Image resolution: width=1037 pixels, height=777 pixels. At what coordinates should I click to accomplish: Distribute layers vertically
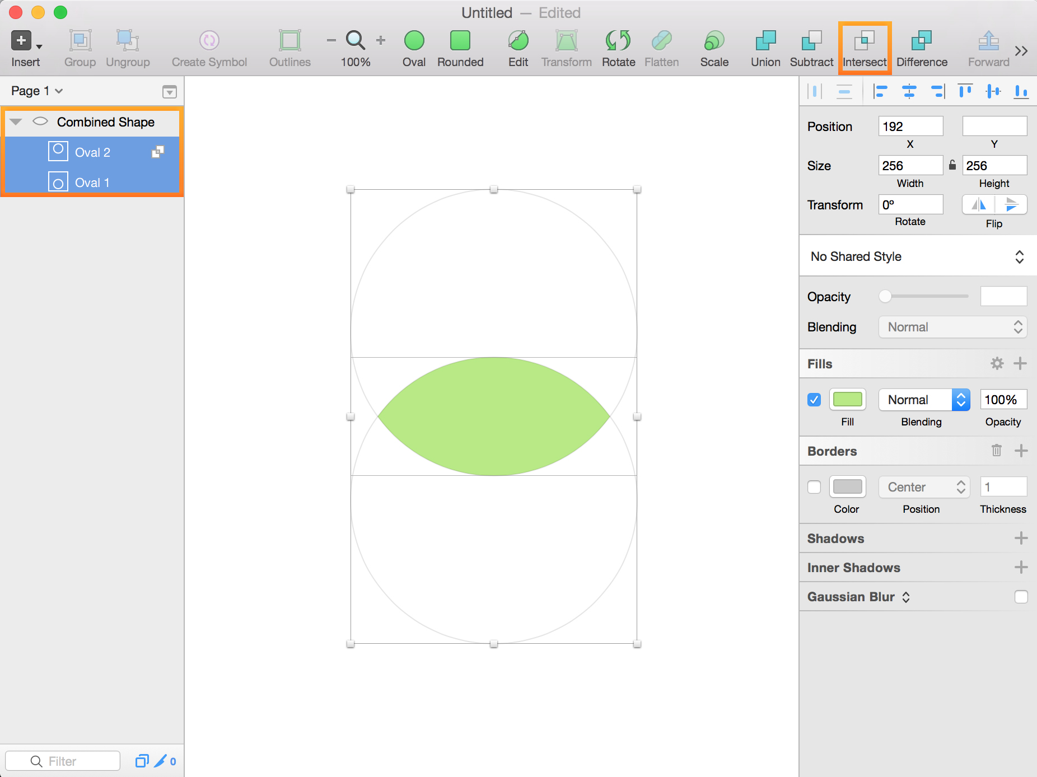844,91
